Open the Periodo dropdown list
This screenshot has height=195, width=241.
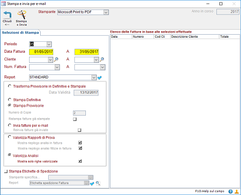[49, 44]
